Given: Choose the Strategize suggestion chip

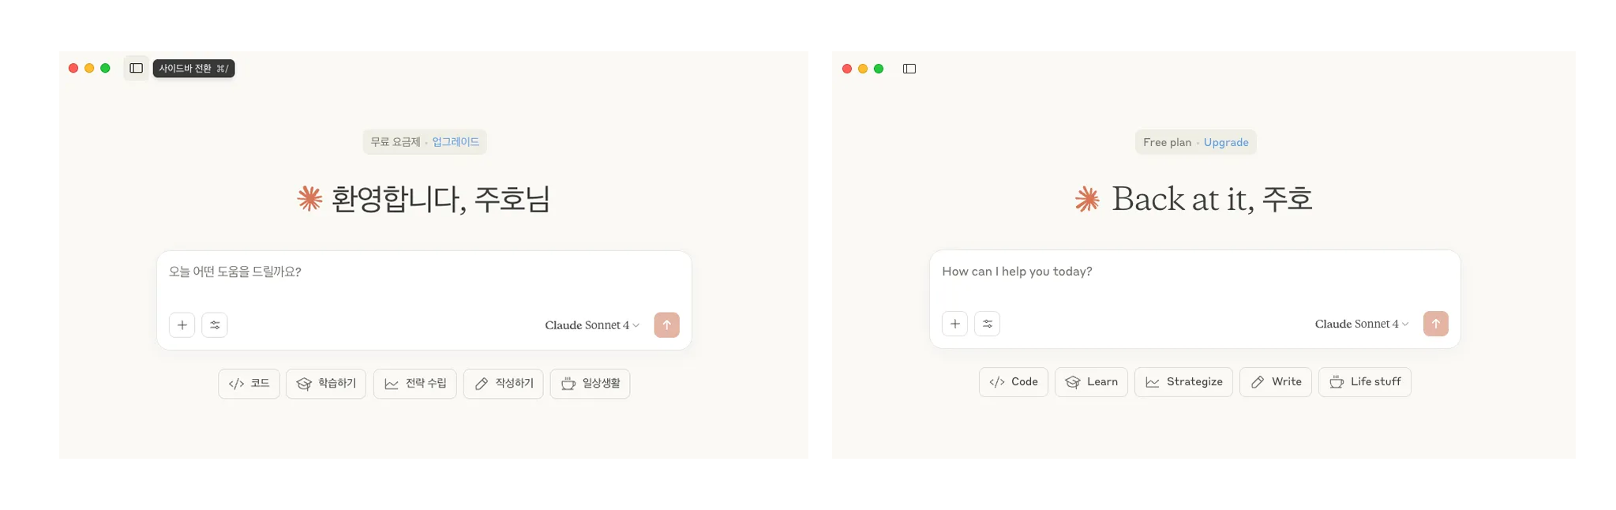Looking at the screenshot, I should [x=1183, y=382].
